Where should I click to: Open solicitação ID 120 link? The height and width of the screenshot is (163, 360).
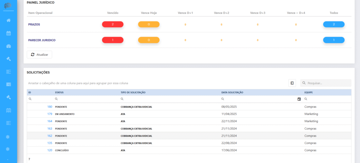click(x=50, y=150)
